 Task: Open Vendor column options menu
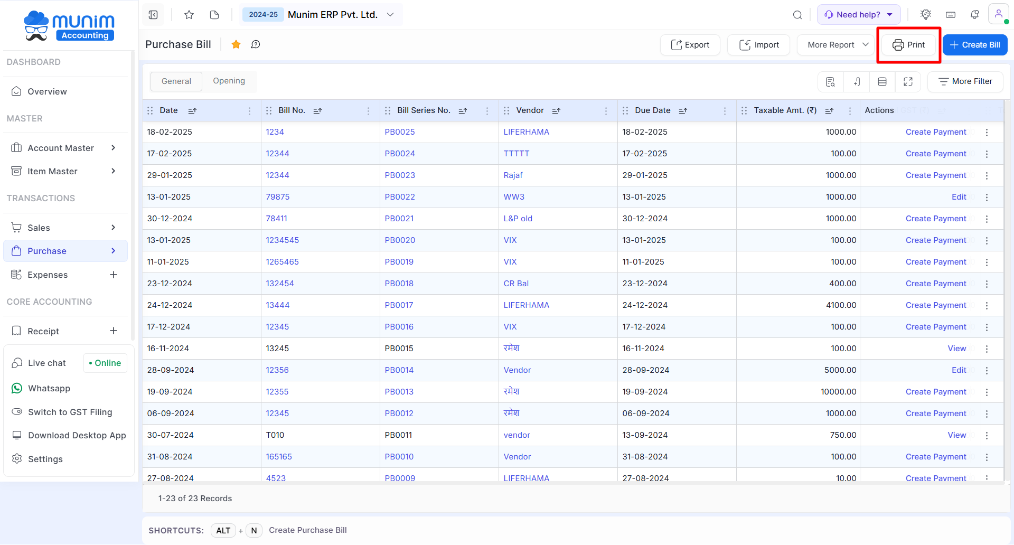(606, 111)
